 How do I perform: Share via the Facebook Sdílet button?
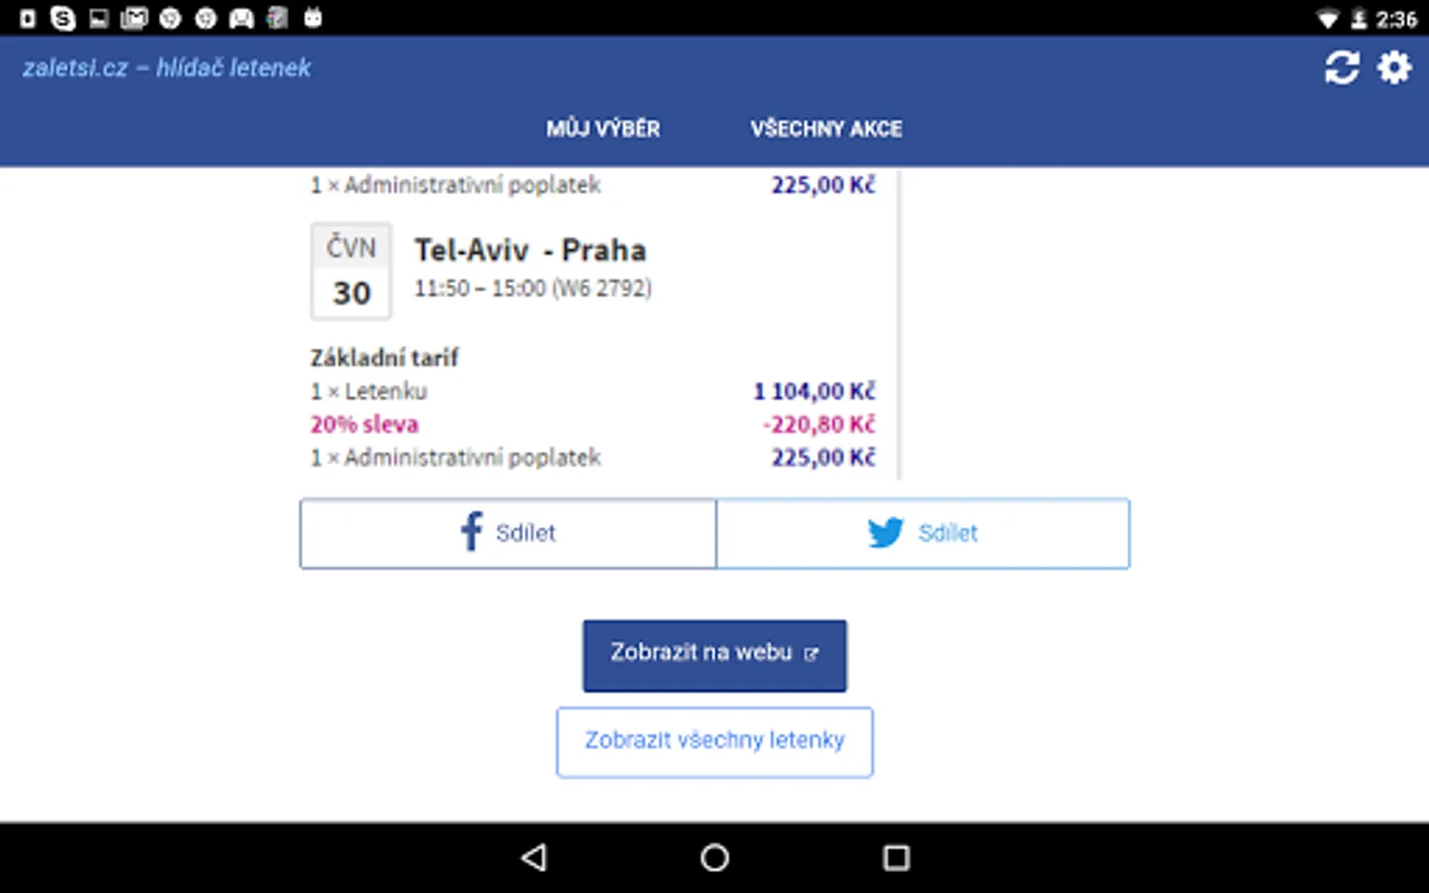pos(508,534)
